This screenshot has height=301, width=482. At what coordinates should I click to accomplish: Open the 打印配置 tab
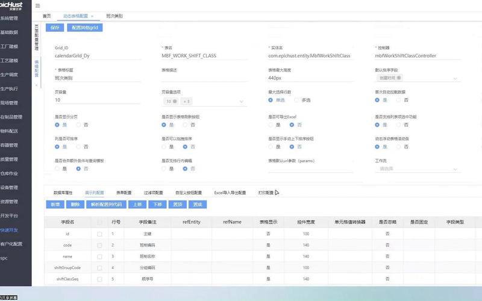[266, 193]
